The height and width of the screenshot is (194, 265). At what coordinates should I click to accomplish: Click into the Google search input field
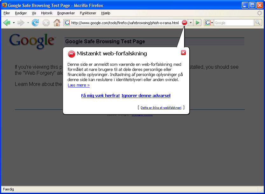(x=234, y=23)
